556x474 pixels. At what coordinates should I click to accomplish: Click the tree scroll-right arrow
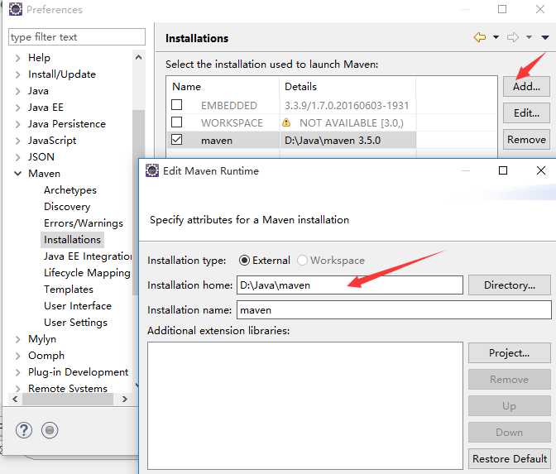tap(124, 399)
